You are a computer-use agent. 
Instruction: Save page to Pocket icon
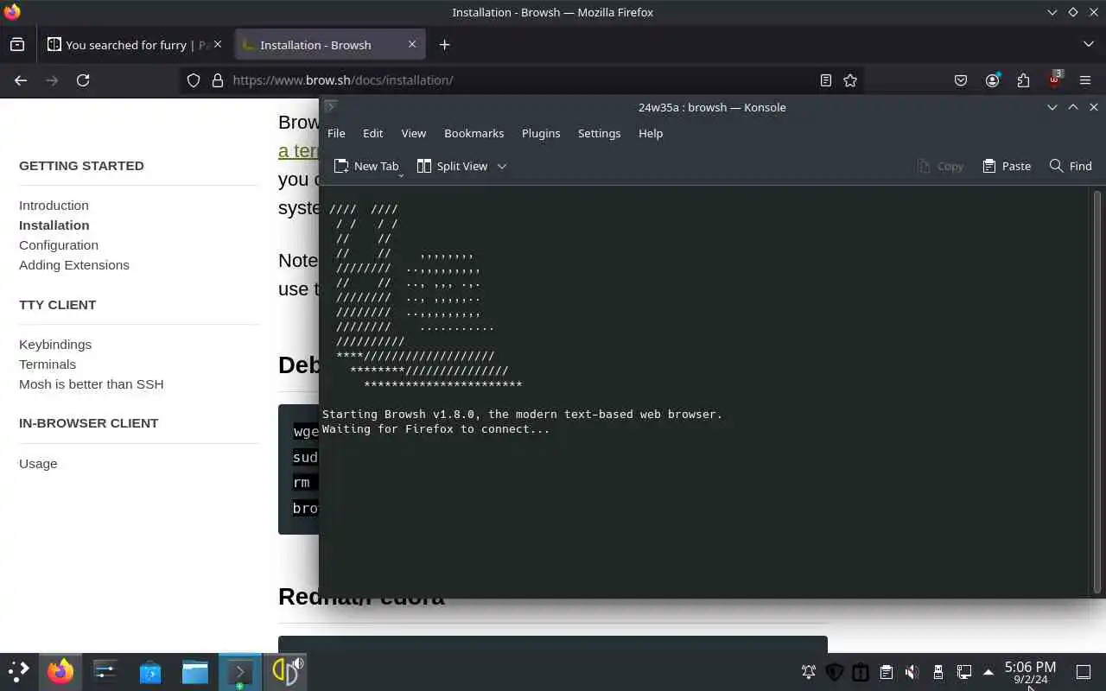pyautogui.click(x=961, y=80)
